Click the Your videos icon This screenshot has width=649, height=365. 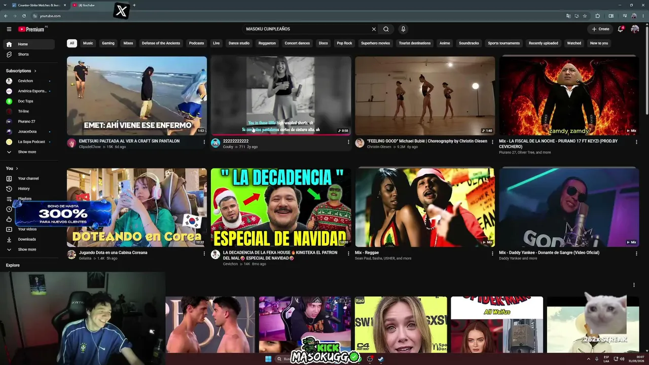coord(9,229)
